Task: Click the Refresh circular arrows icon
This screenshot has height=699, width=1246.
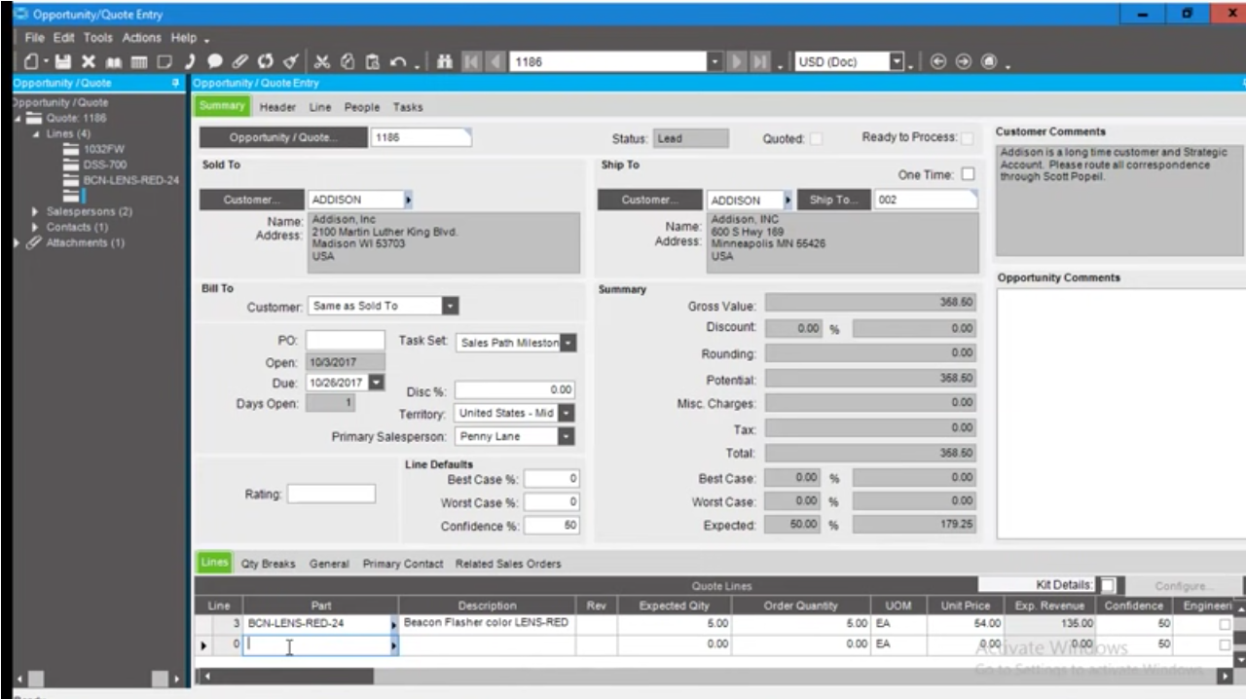Action: (x=264, y=61)
